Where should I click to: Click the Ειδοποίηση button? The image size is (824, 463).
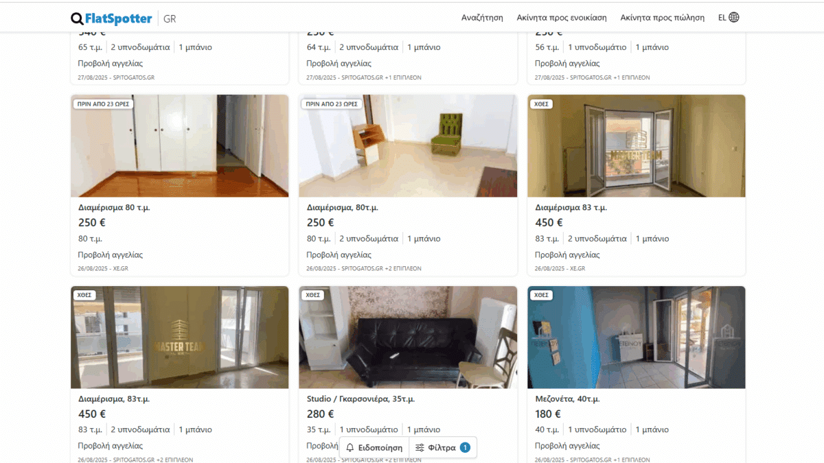(x=374, y=448)
